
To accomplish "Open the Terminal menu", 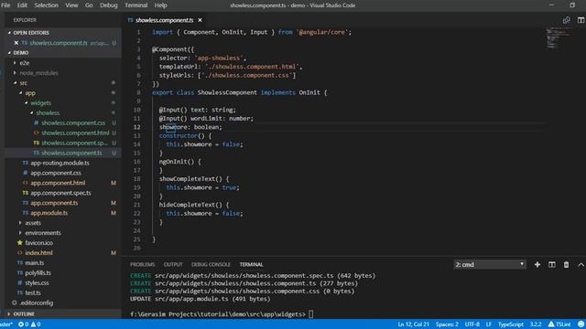I will 136,5.
